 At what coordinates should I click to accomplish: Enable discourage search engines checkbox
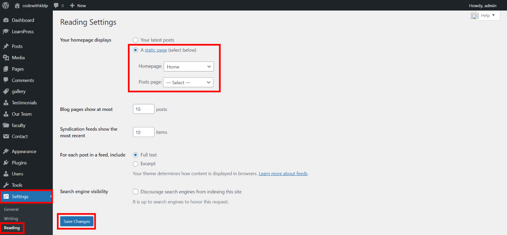point(135,192)
